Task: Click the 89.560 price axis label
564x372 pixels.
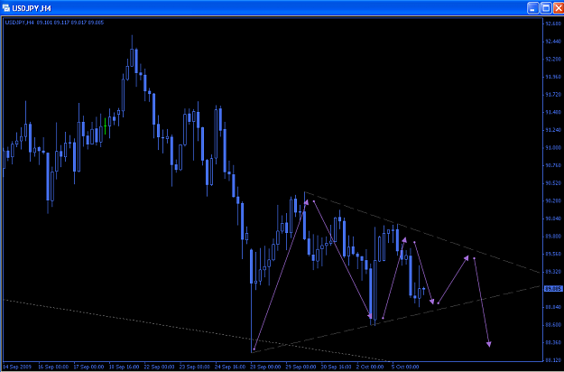Action: tap(553, 254)
